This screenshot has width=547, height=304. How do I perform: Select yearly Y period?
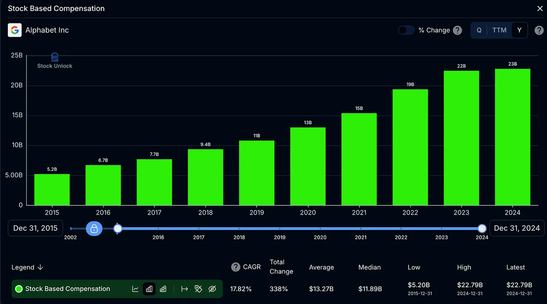(x=519, y=30)
